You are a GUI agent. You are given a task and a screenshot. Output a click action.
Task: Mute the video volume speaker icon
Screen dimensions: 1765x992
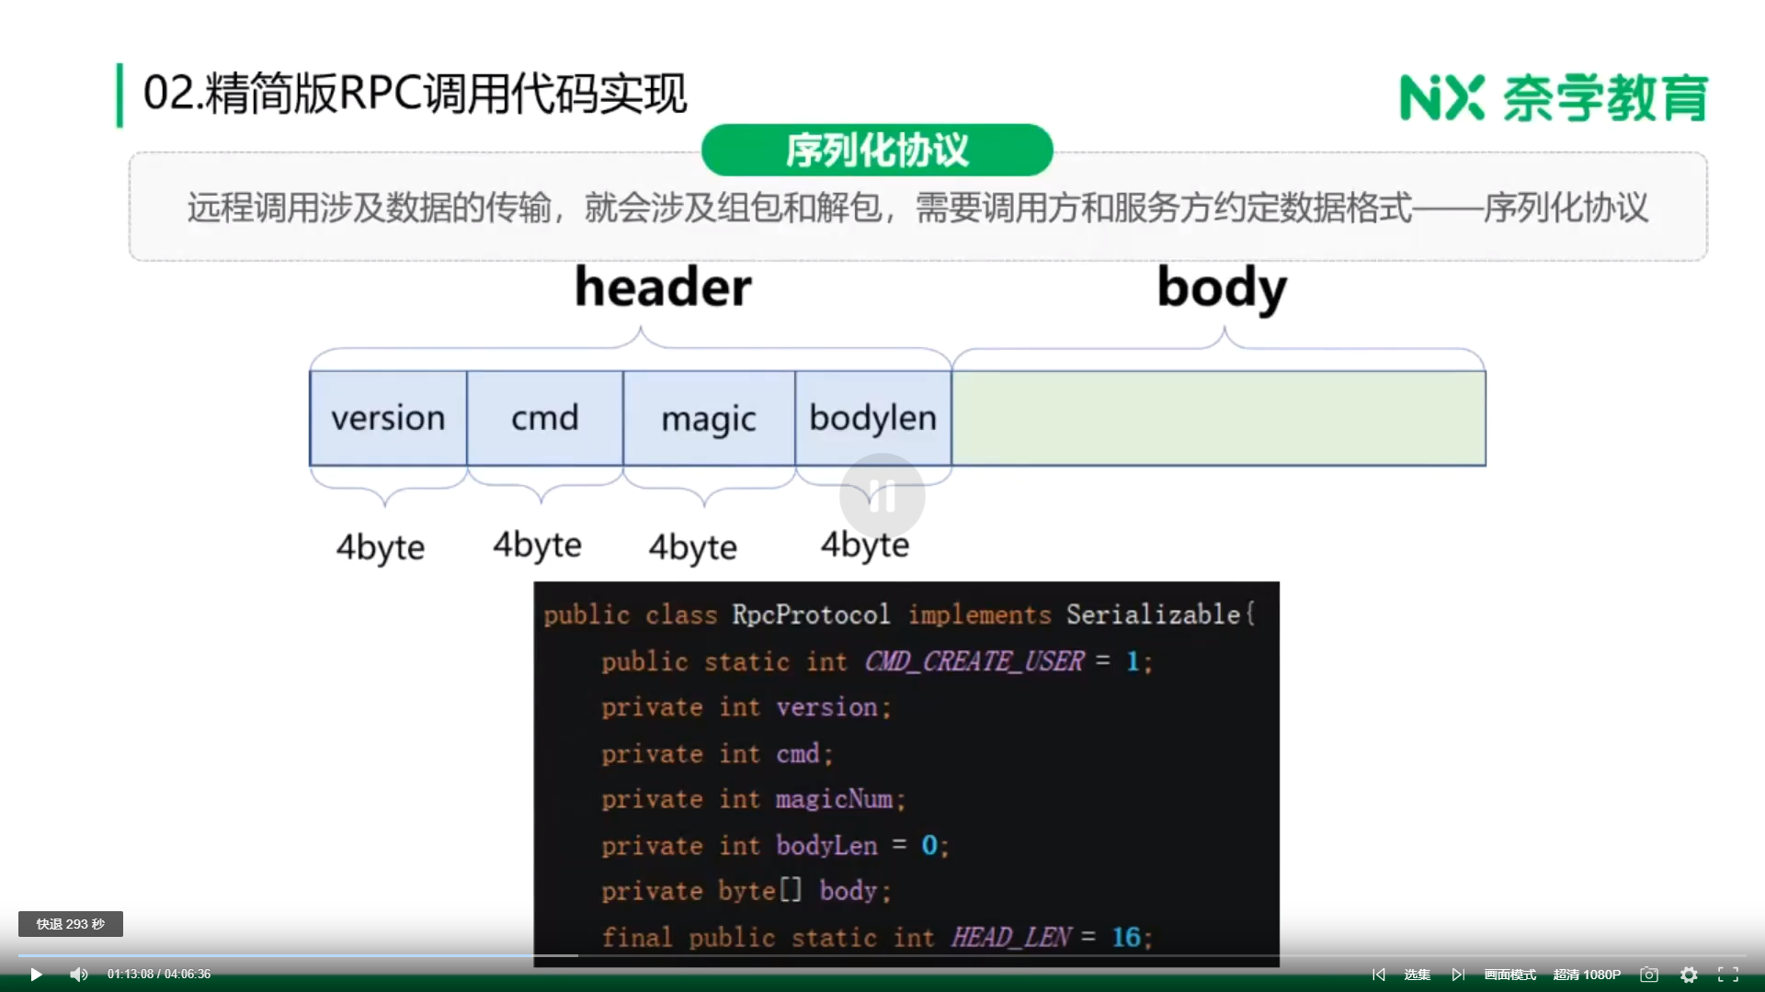(79, 975)
